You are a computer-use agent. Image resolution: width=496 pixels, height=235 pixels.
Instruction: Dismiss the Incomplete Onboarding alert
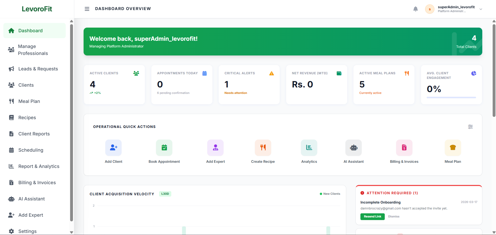(x=394, y=216)
